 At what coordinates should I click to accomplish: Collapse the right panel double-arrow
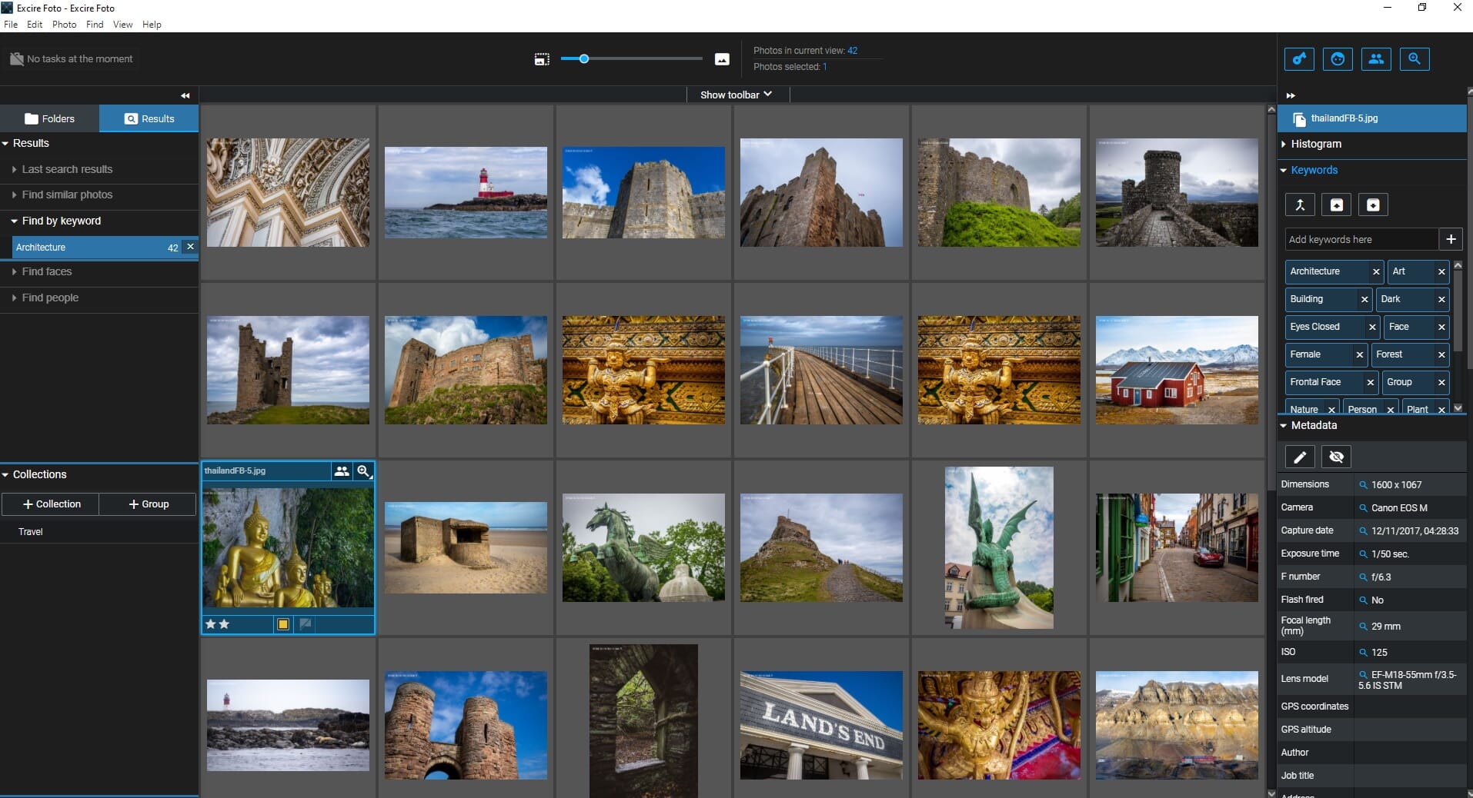point(1291,95)
